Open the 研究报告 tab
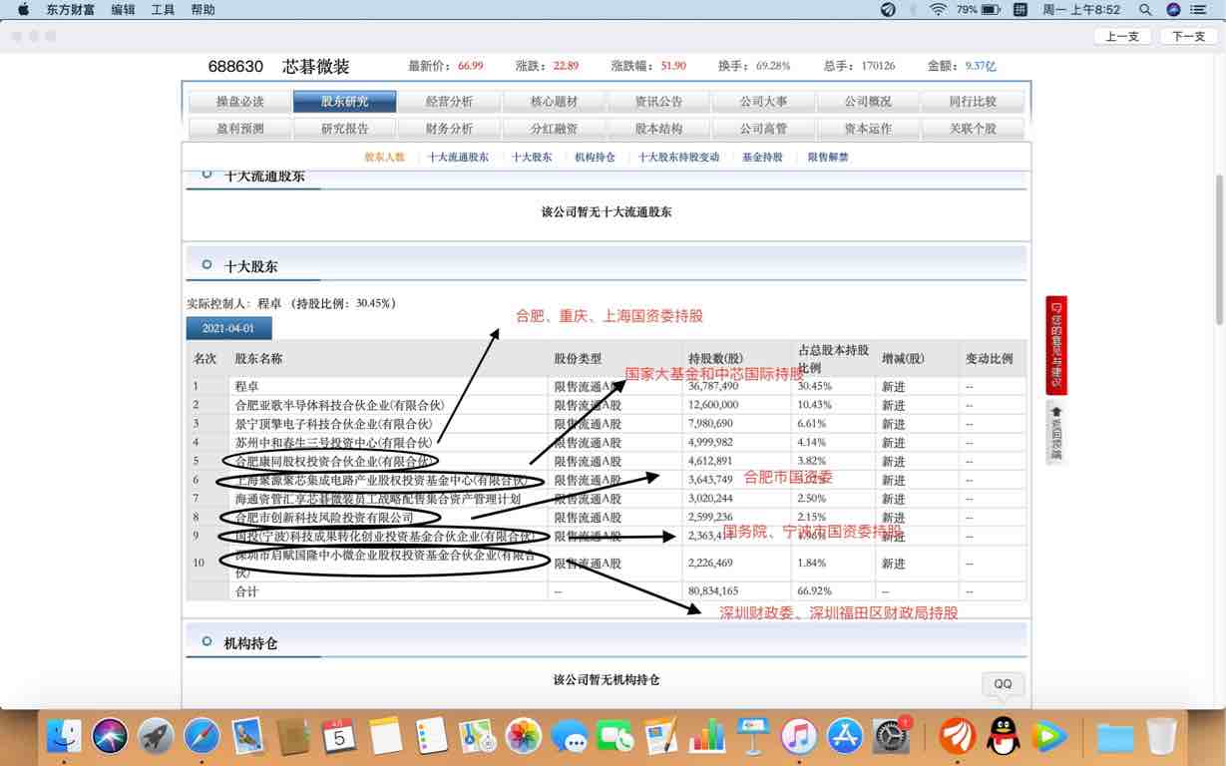The image size is (1226, 766). coord(344,129)
